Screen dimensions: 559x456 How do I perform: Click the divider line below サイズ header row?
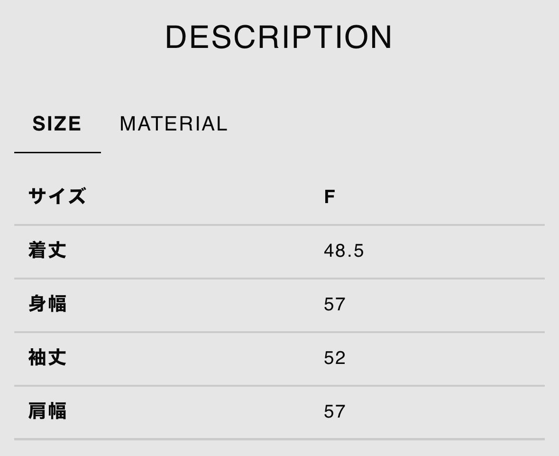pos(279,224)
